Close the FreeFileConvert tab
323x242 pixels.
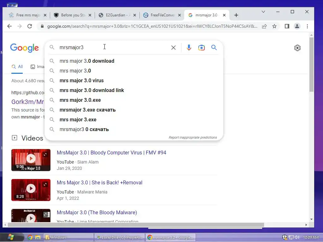pyautogui.click(x=179, y=15)
